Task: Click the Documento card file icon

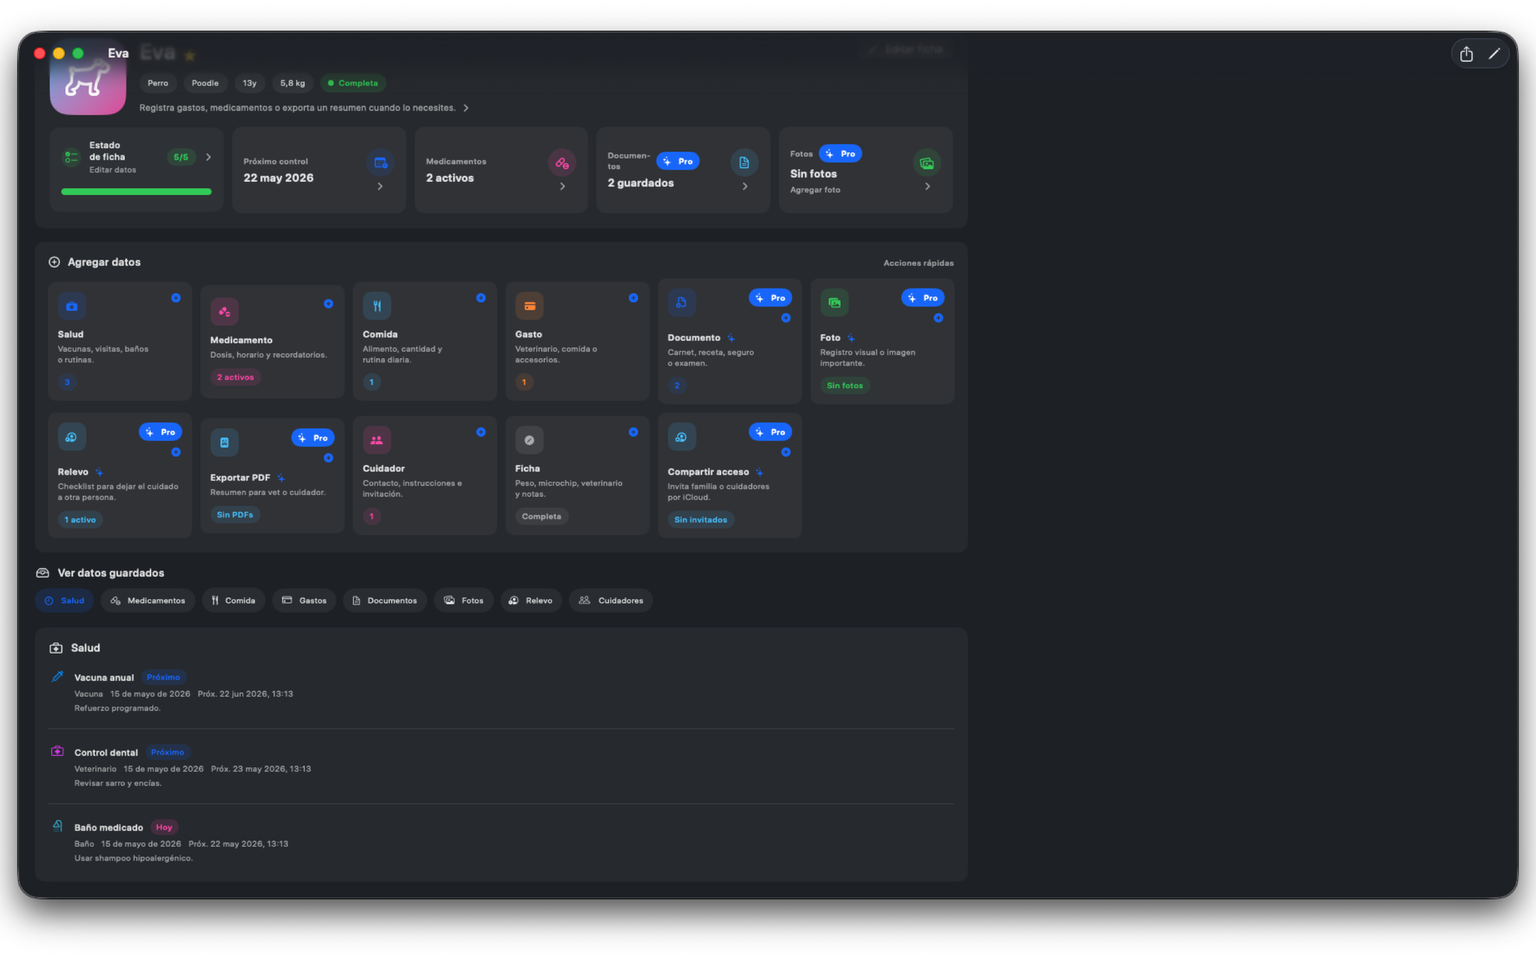Action: point(682,303)
